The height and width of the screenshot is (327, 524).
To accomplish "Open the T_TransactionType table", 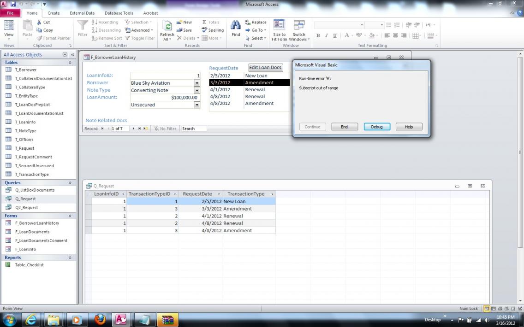I will [x=32, y=175].
